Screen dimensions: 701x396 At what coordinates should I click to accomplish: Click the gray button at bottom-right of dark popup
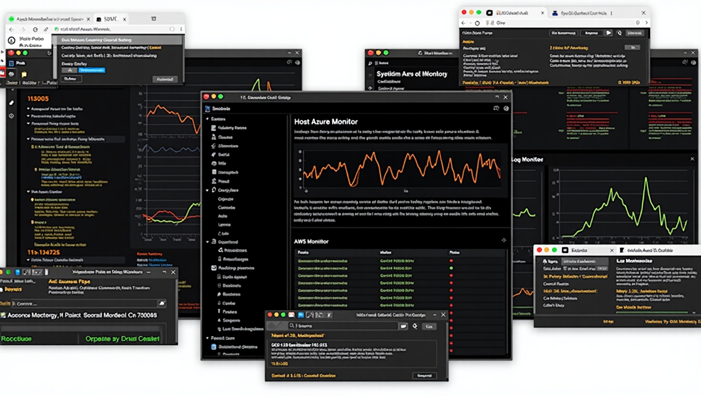click(x=165, y=79)
